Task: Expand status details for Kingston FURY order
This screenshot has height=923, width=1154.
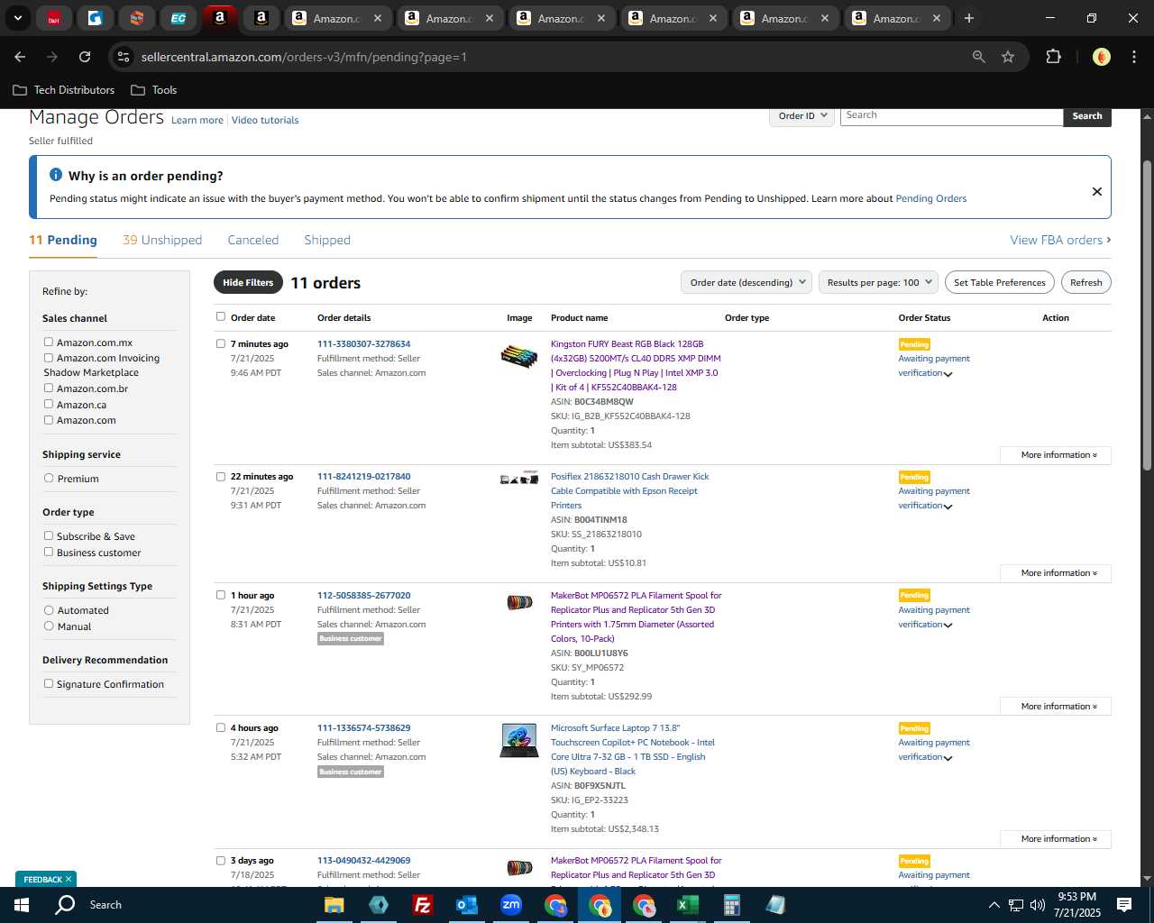Action: [948, 374]
